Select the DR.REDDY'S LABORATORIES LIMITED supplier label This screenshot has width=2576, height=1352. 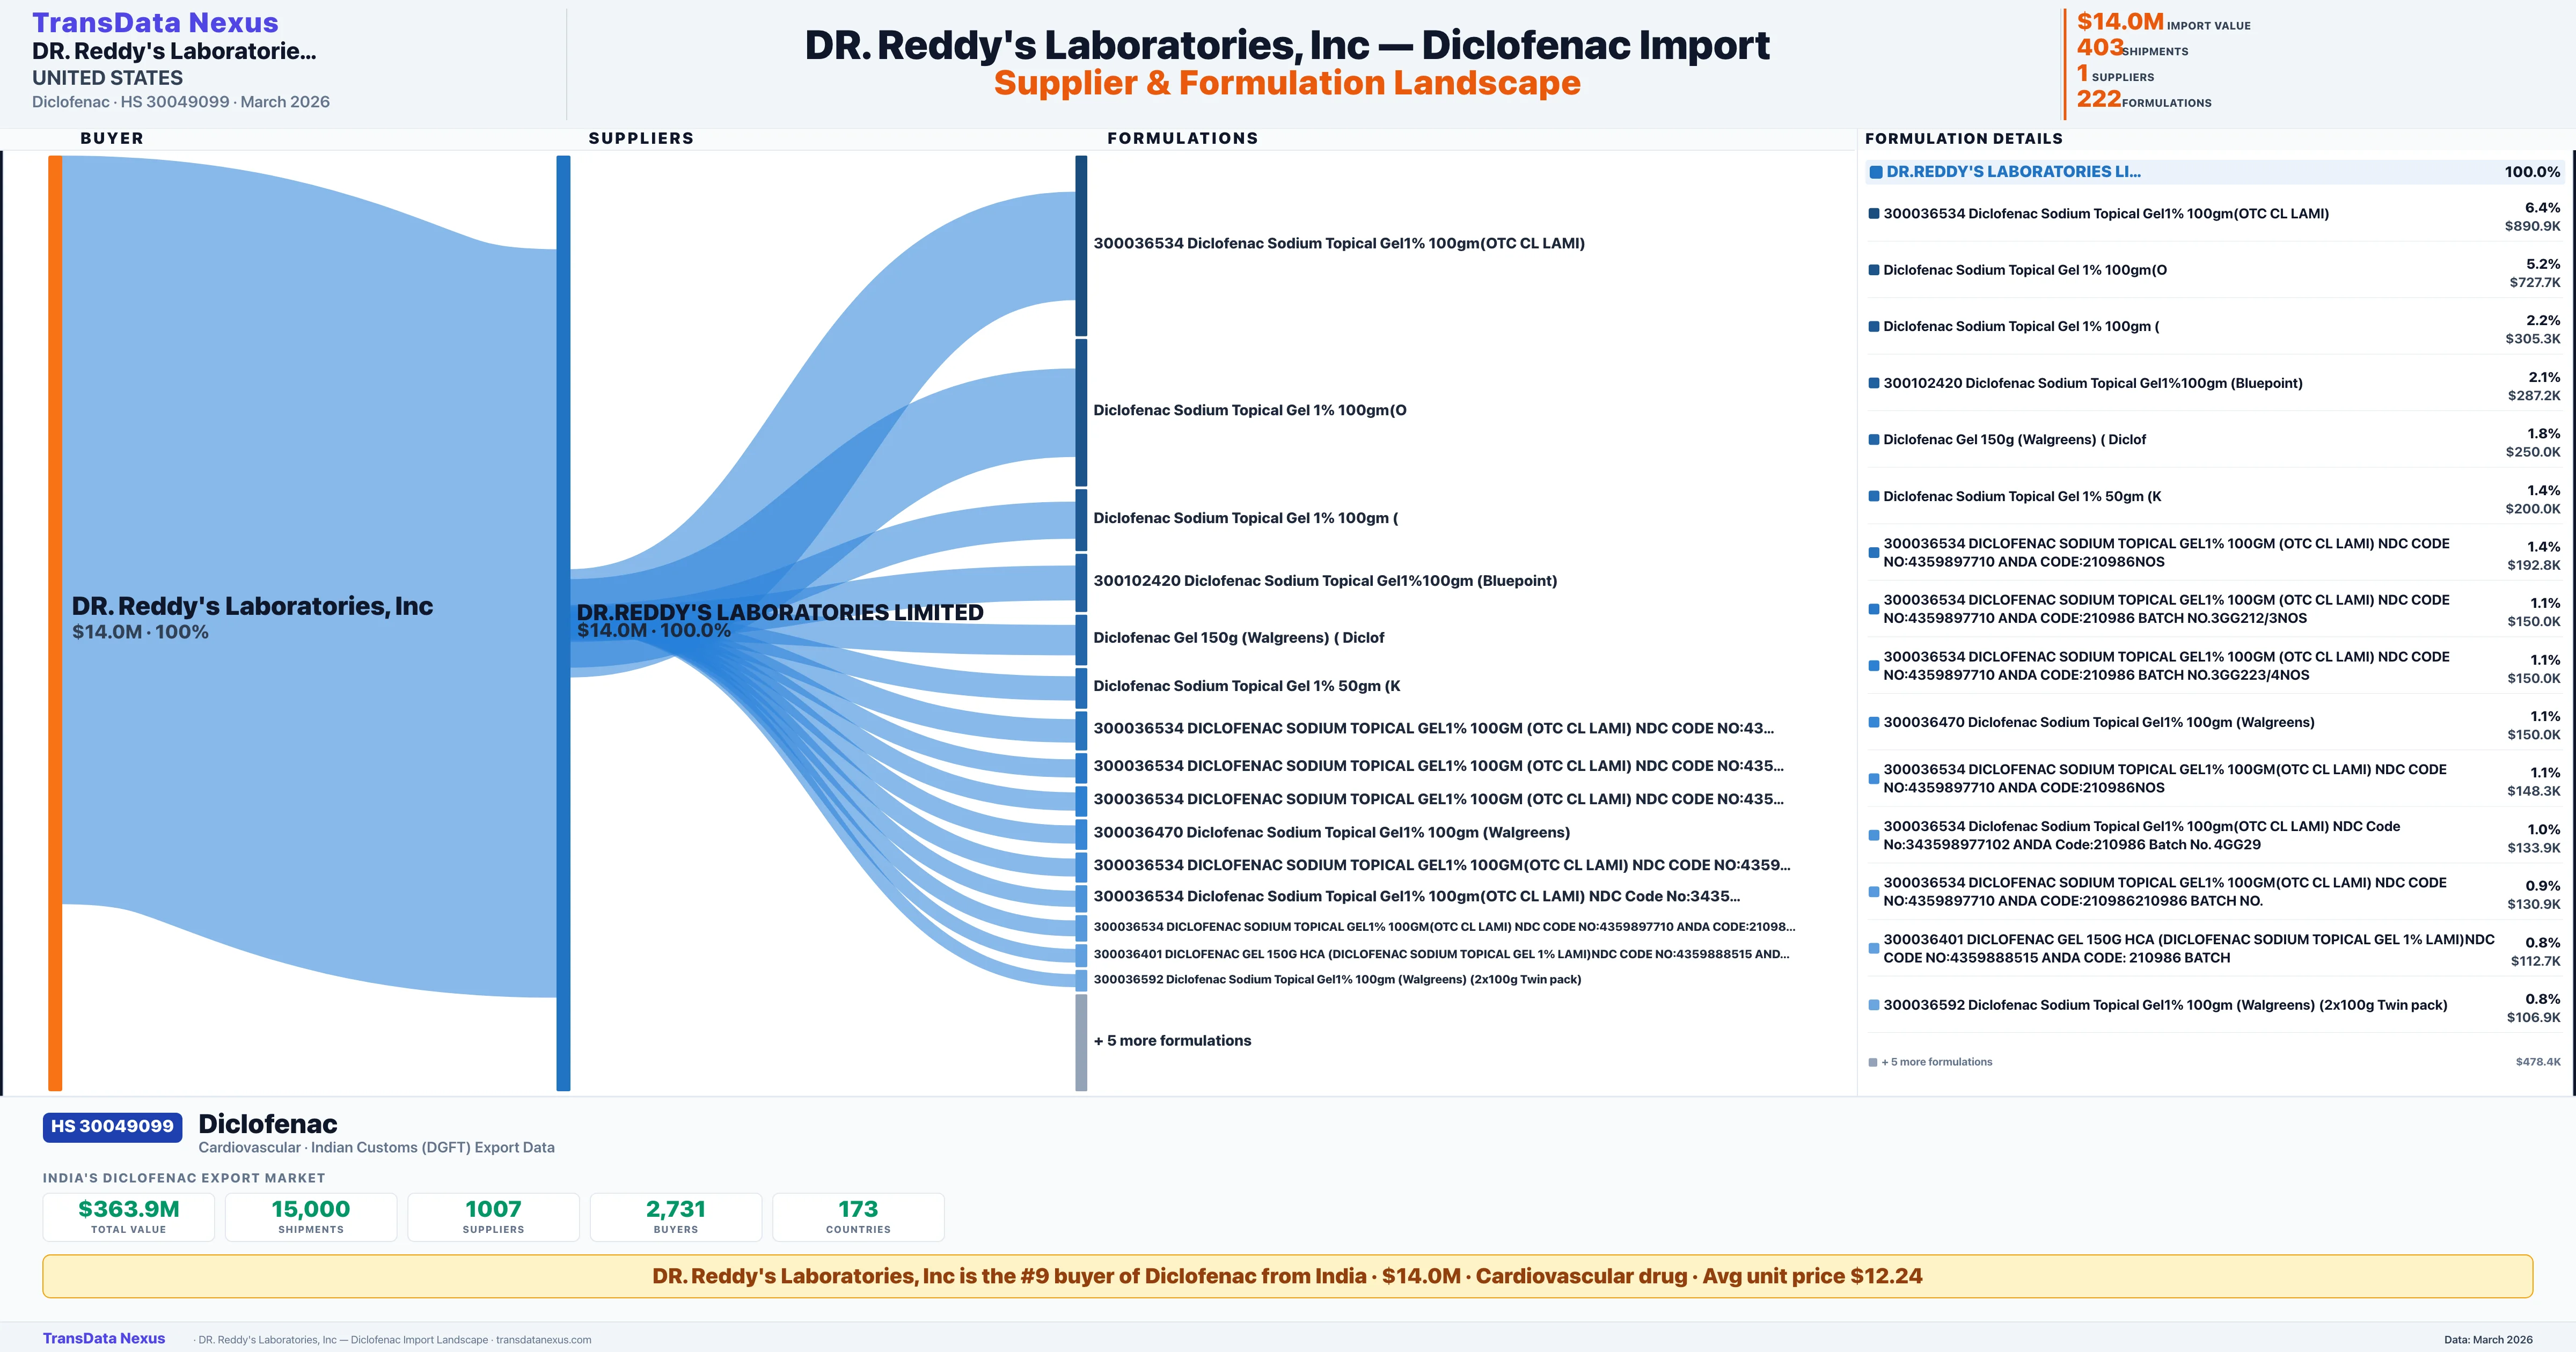click(780, 612)
